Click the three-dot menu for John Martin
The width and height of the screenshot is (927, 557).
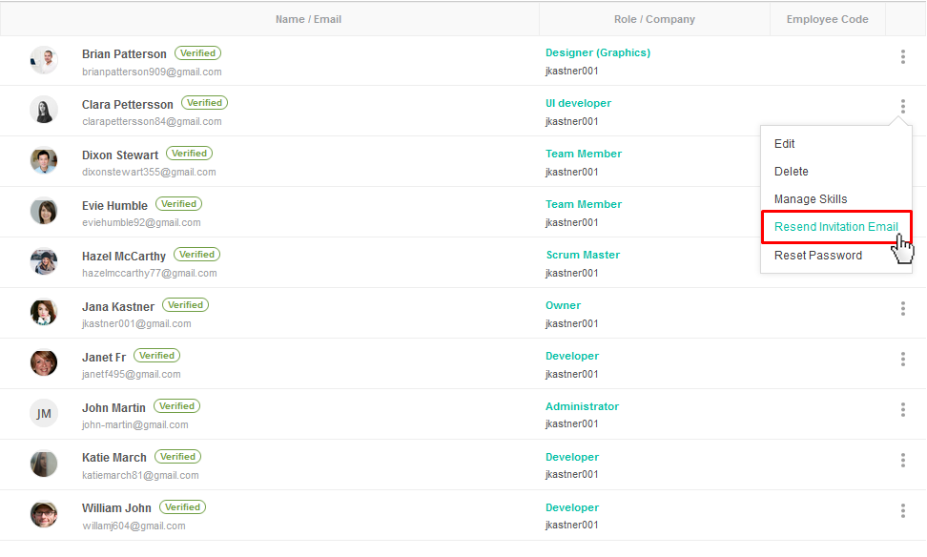(x=902, y=409)
